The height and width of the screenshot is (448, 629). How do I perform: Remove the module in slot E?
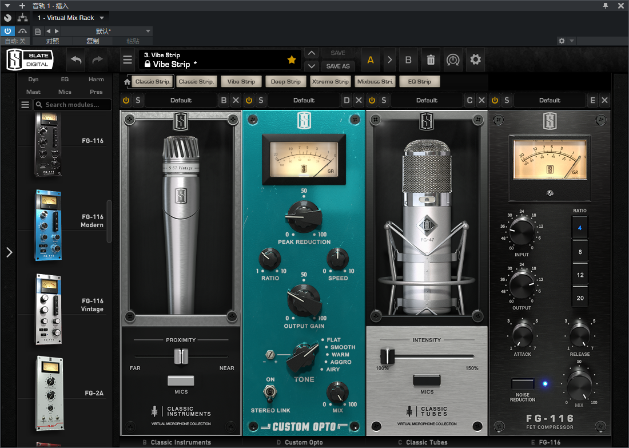(x=604, y=100)
